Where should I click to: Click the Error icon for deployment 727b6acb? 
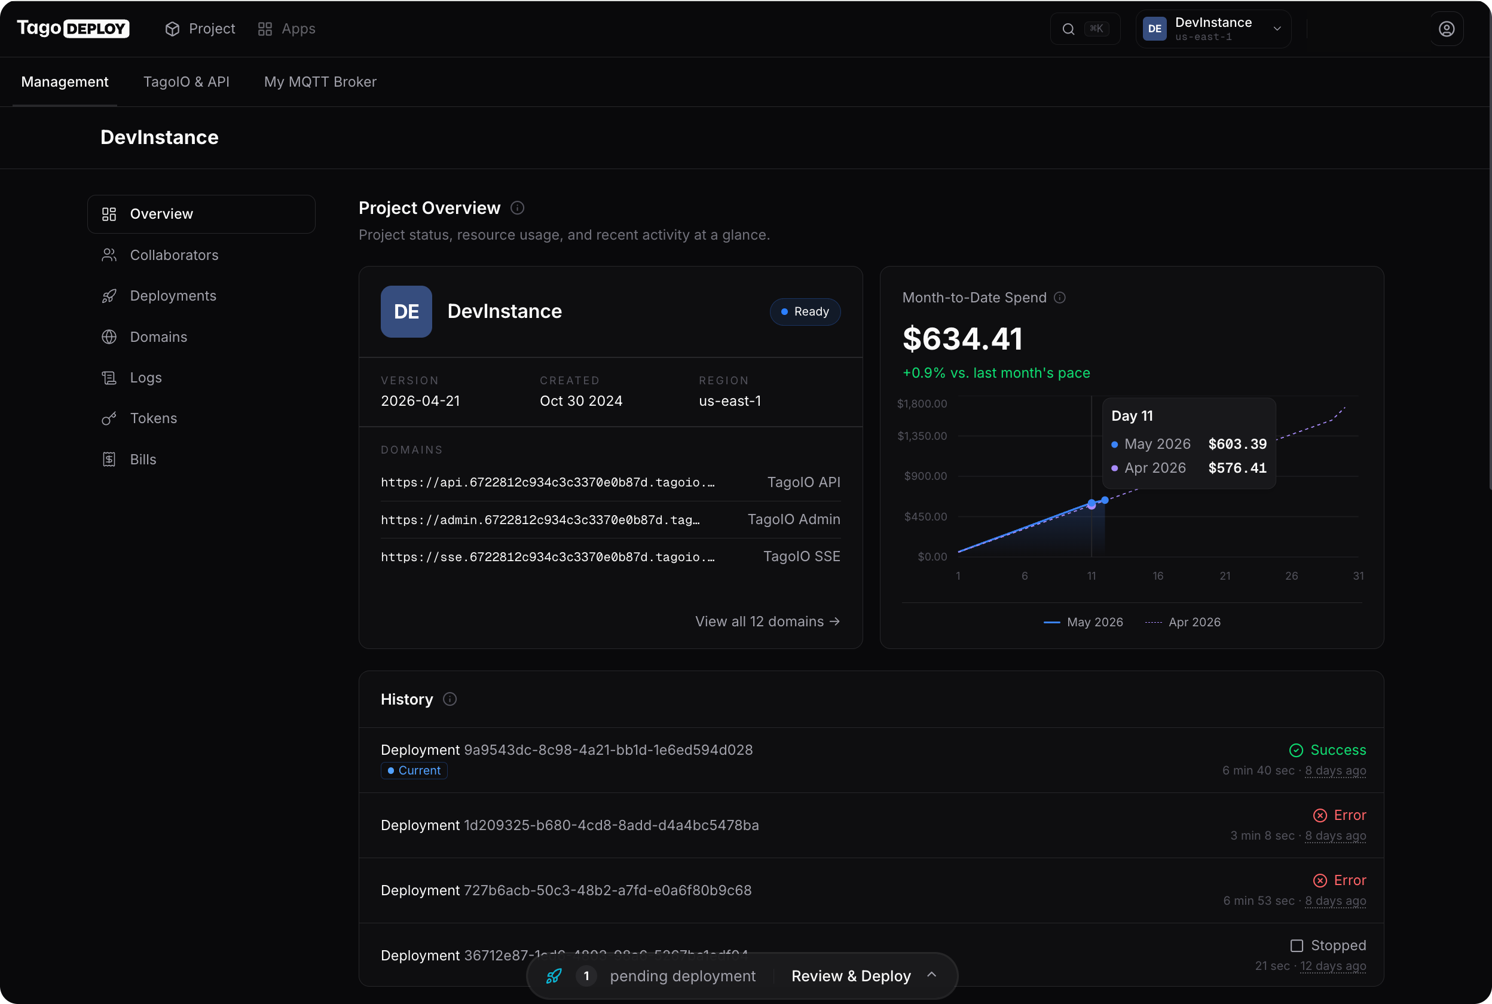1320,880
